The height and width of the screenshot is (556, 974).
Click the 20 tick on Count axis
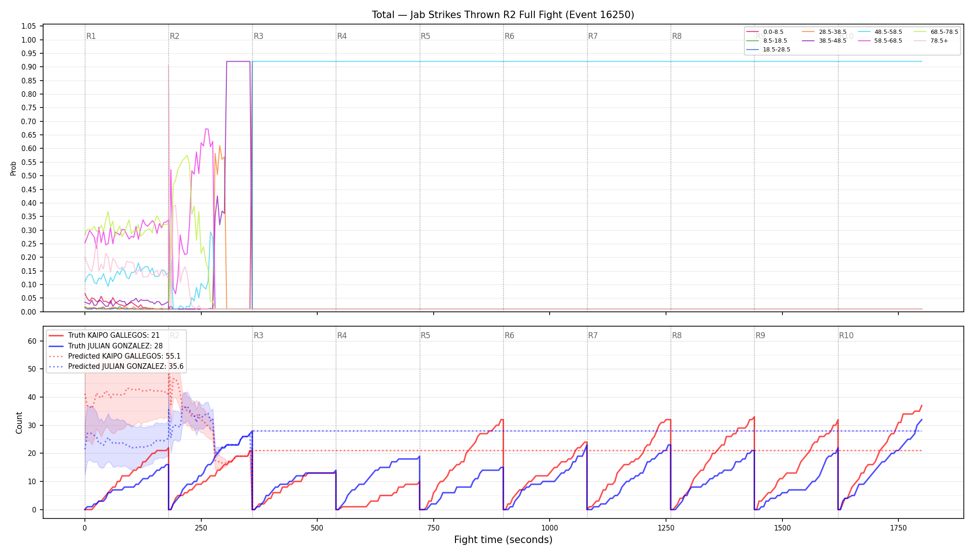32,453
